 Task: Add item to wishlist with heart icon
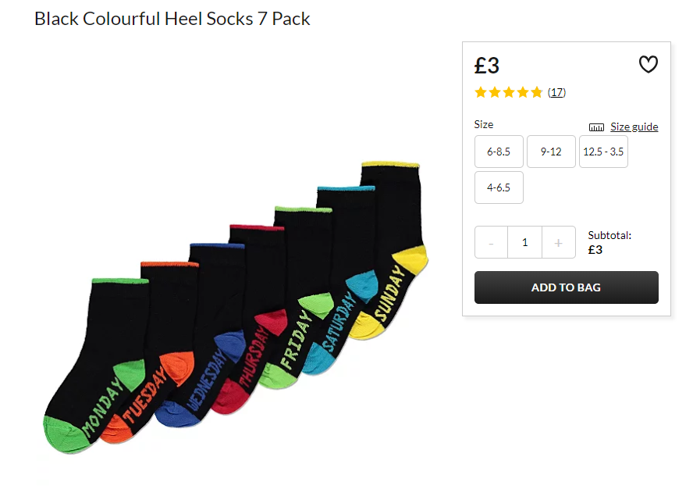coord(649,65)
